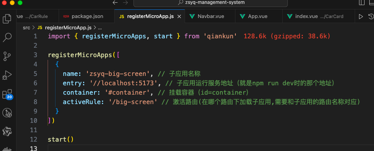Click src in the breadcrumb
Image resolution: width=374 pixels, height=151 pixels.
click(x=26, y=28)
